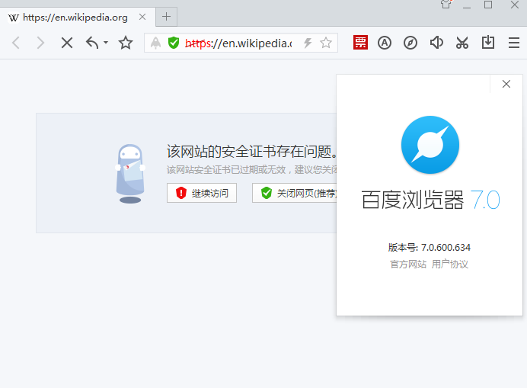Click the Baidu Browser compass logo

point(430,145)
